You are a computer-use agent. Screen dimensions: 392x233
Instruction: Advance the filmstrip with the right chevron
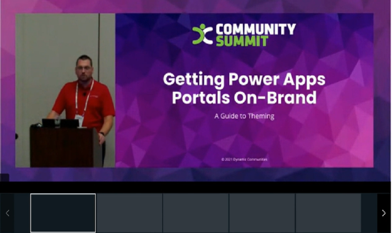coord(384,213)
